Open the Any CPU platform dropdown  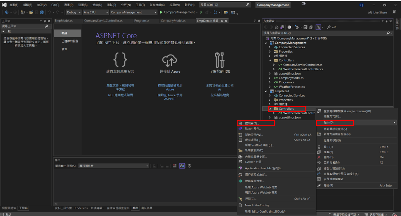pos(95,12)
